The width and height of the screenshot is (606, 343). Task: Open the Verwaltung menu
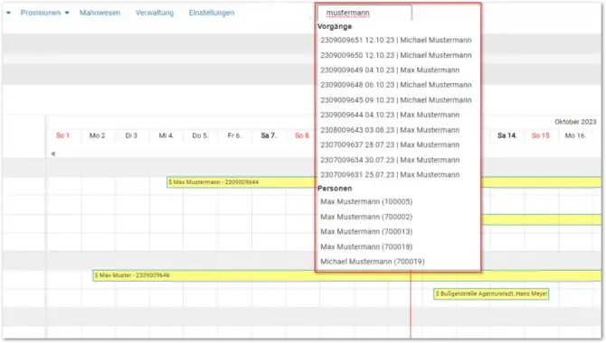click(155, 13)
